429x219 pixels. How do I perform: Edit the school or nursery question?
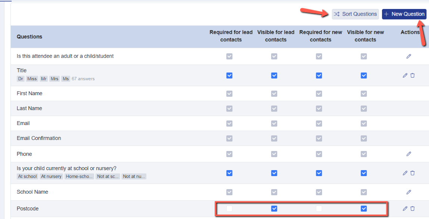point(405,173)
